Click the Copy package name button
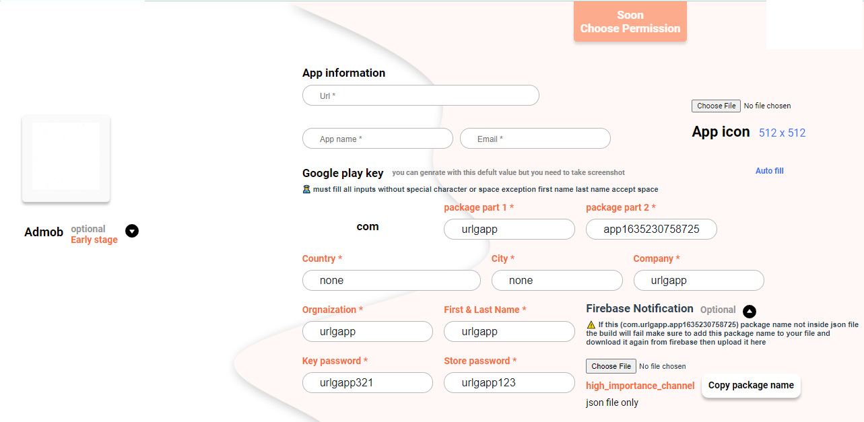The width and height of the screenshot is (864, 422). click(751, 386)
